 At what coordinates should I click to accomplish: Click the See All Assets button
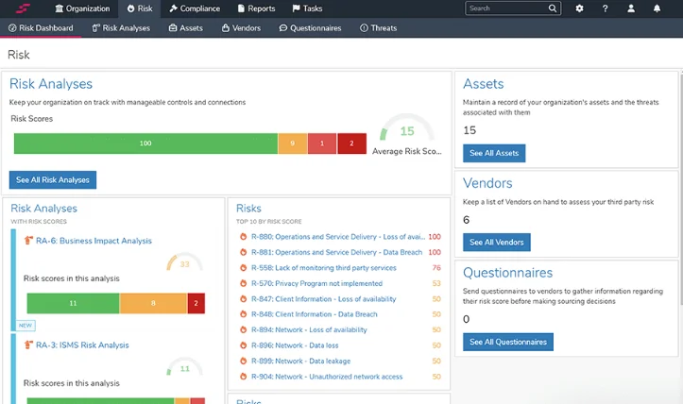click(x=494, y=153)
